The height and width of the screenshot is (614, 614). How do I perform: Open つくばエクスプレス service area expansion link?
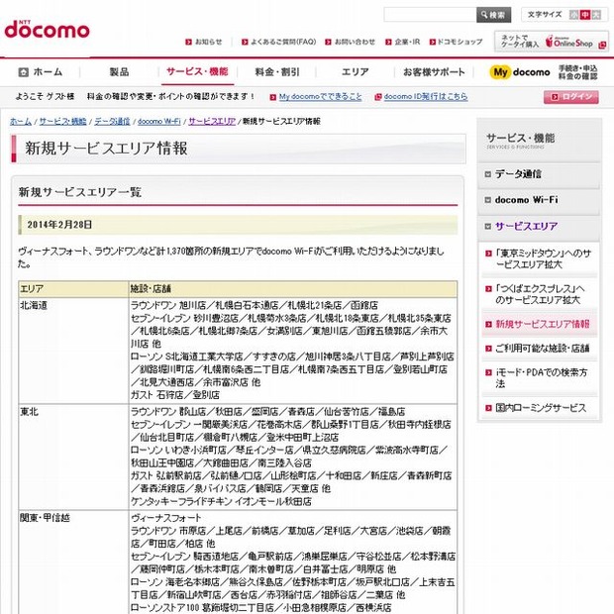point(540,294)
